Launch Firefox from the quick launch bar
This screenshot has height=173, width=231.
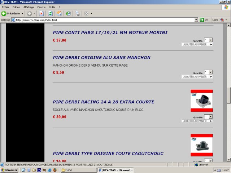[55, 170]
